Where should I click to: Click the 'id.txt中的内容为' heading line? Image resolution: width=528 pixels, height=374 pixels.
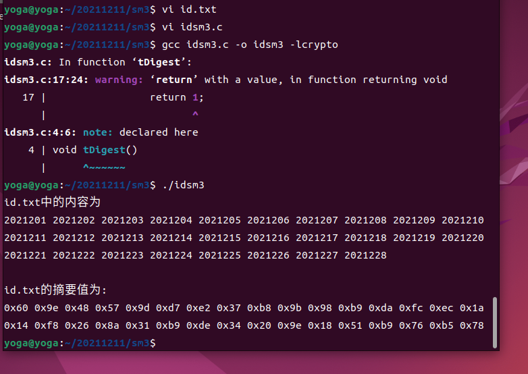(52, 202)
